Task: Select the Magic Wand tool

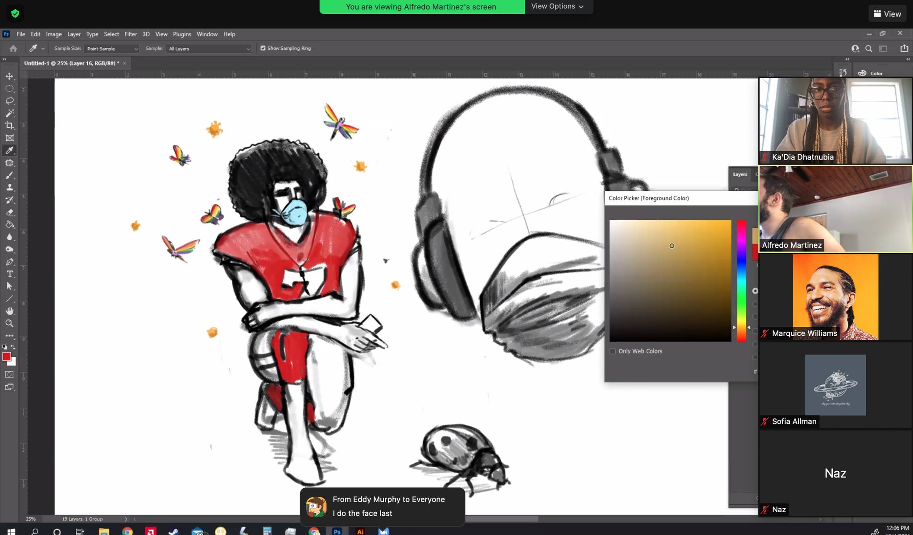Action: [9, 113]
